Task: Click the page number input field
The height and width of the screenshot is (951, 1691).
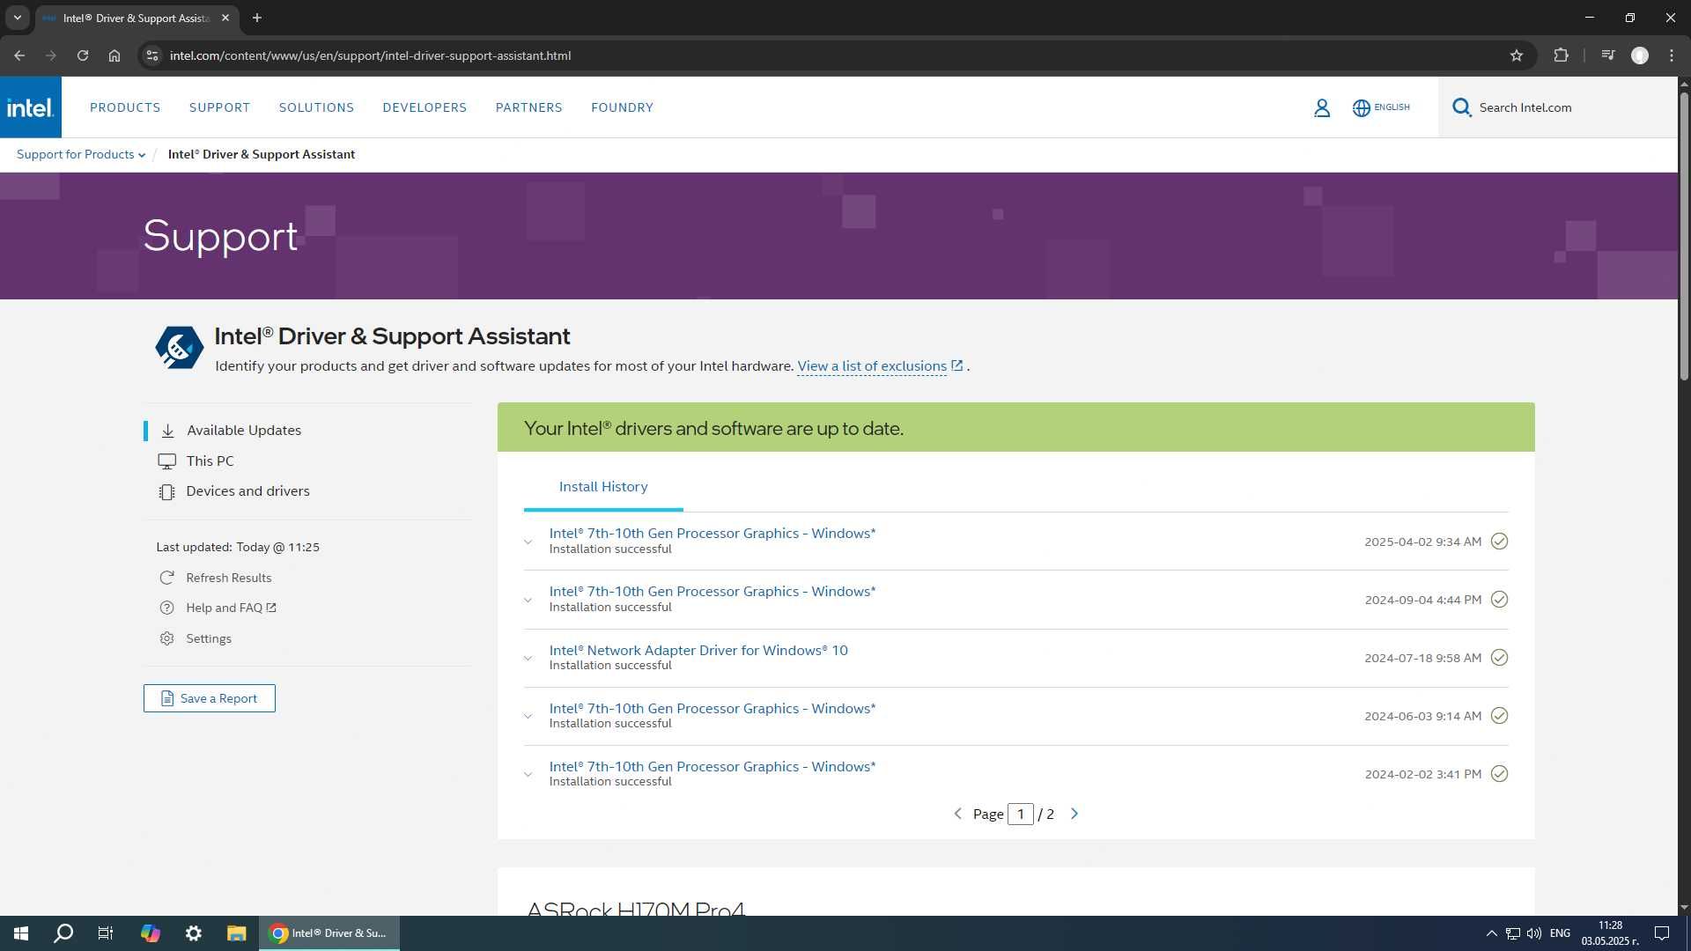Action: [x=1021, y=815]
